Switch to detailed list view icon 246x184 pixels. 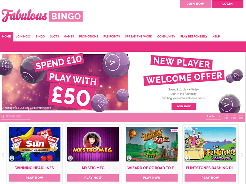pos(234,117)
